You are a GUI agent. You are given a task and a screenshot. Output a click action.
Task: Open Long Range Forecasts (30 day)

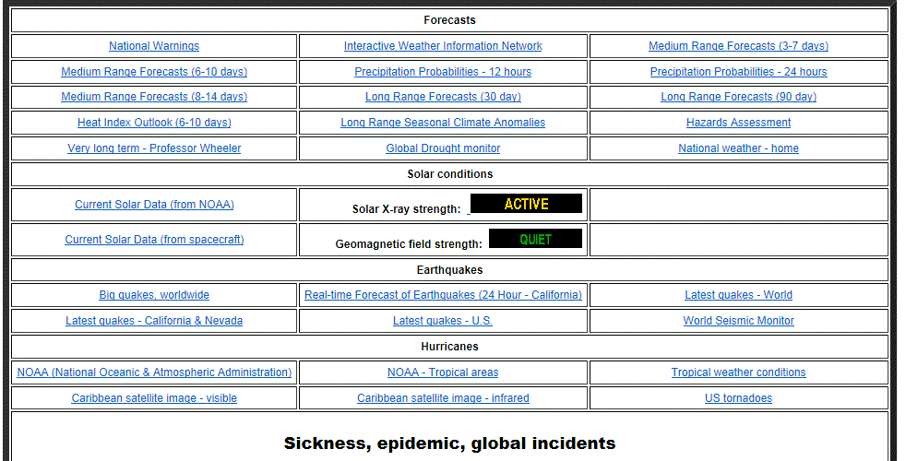pos(443,97)
